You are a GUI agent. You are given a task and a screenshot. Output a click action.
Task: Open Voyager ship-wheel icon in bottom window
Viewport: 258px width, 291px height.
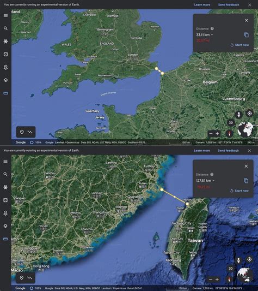tap(5, 187)
